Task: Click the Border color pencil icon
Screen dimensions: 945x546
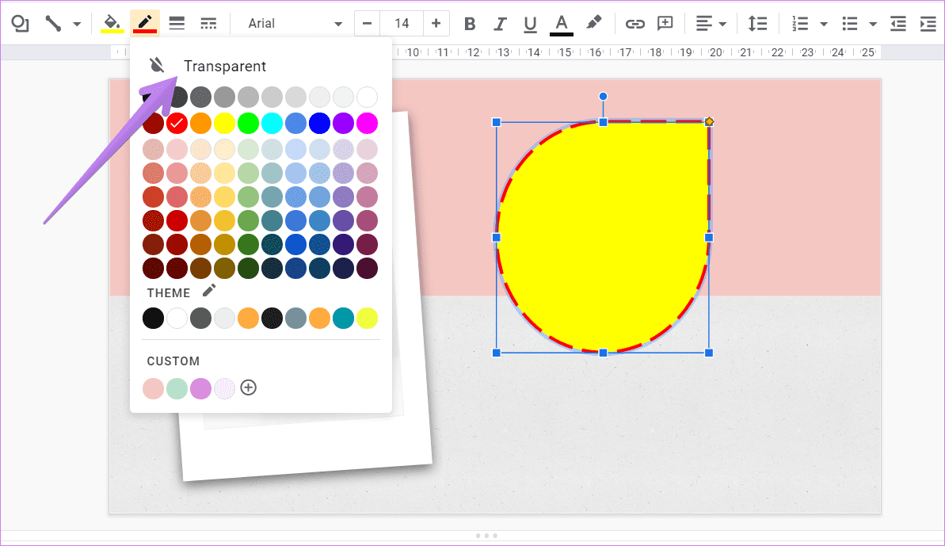Action: click(x=145, y=24)
